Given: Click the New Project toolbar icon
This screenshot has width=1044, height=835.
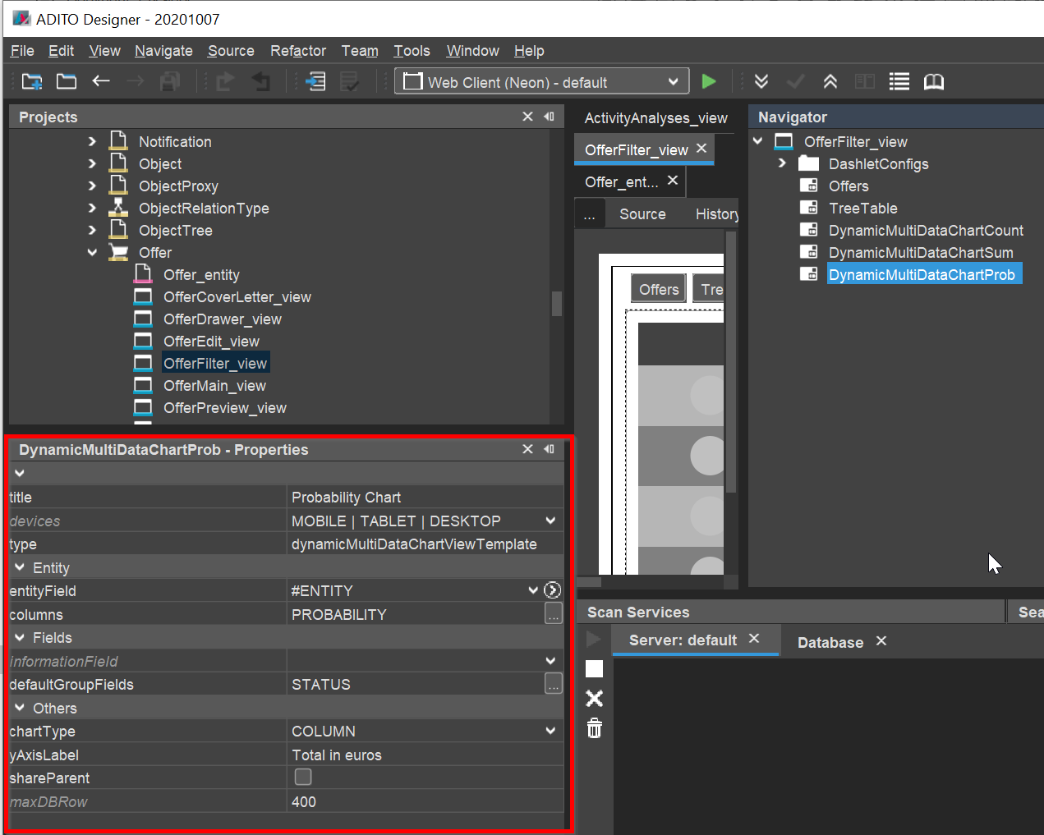Looking at the screenshot, I should click(x=32, y=81).
